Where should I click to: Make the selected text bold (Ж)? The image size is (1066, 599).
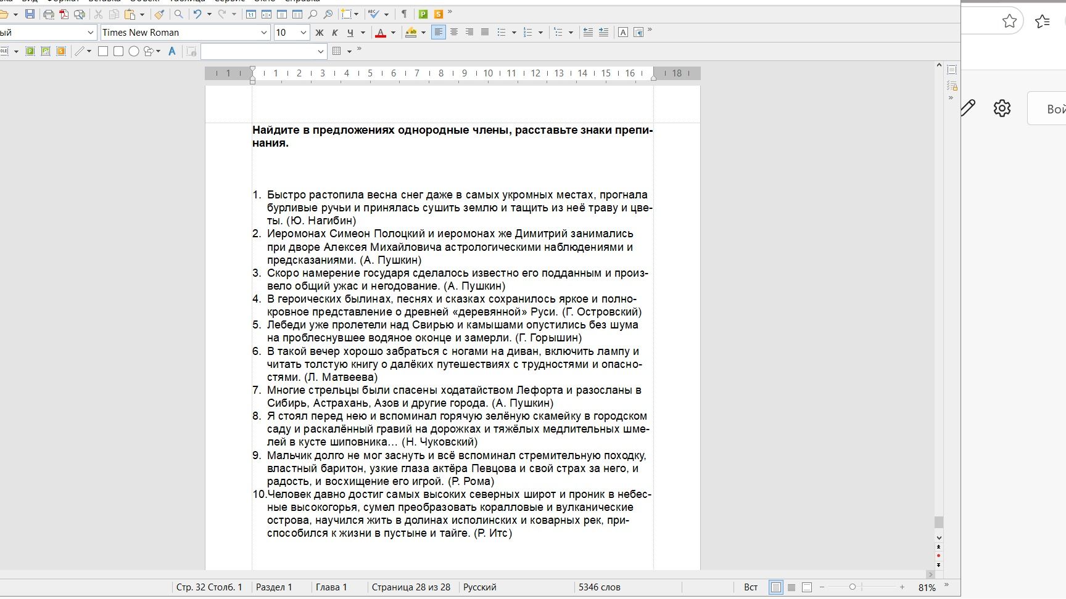coord(320,33)
